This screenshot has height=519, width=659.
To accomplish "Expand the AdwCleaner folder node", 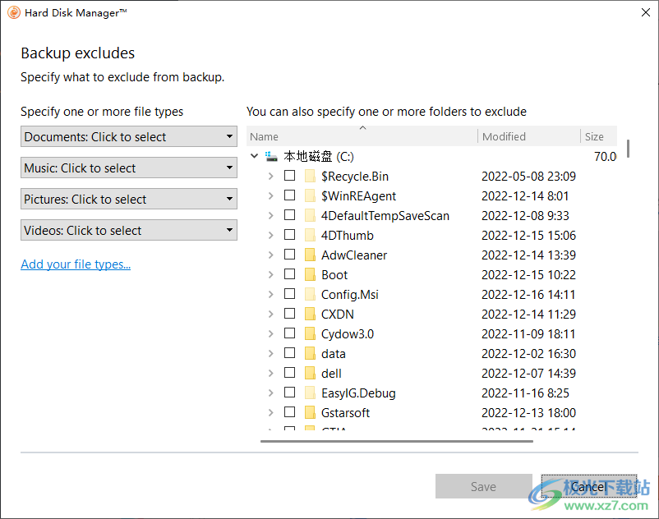I will click(x=270, y=255).
